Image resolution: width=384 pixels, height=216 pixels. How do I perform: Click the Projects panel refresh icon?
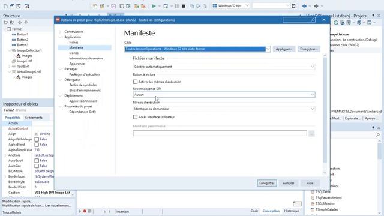(336, 23)
